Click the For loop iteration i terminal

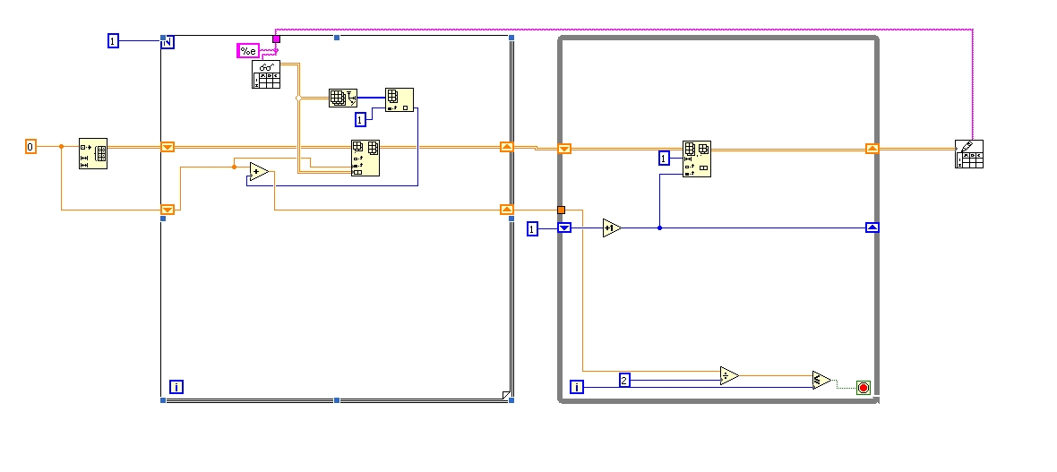coord(176,387)
